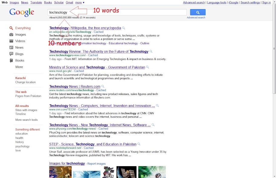Select the News newspaper icon
The image size is (276, 178).
click(11, 47)
